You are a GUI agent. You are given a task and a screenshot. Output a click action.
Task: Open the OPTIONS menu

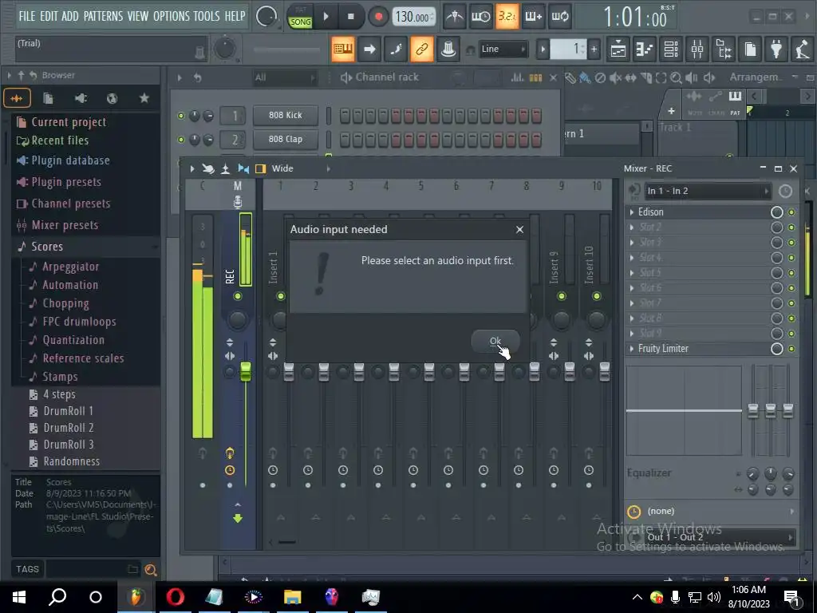pyautogui.click(x=172, y=16)
